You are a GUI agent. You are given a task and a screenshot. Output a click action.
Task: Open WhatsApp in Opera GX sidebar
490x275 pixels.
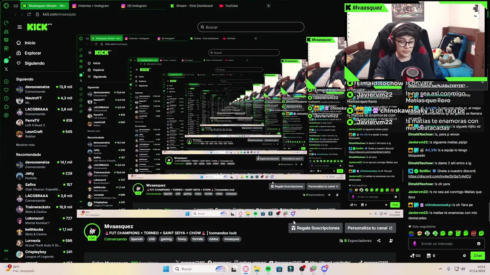click(6, 61)
